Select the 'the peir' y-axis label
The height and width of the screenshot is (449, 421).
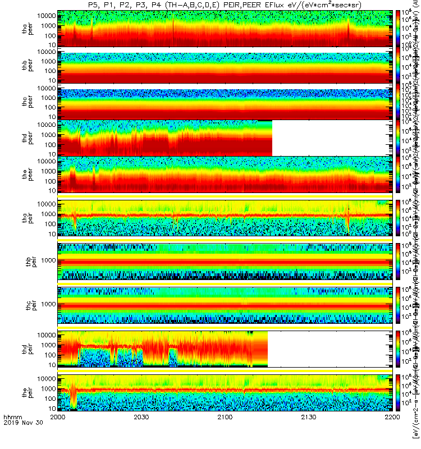(x=28, y=392)
